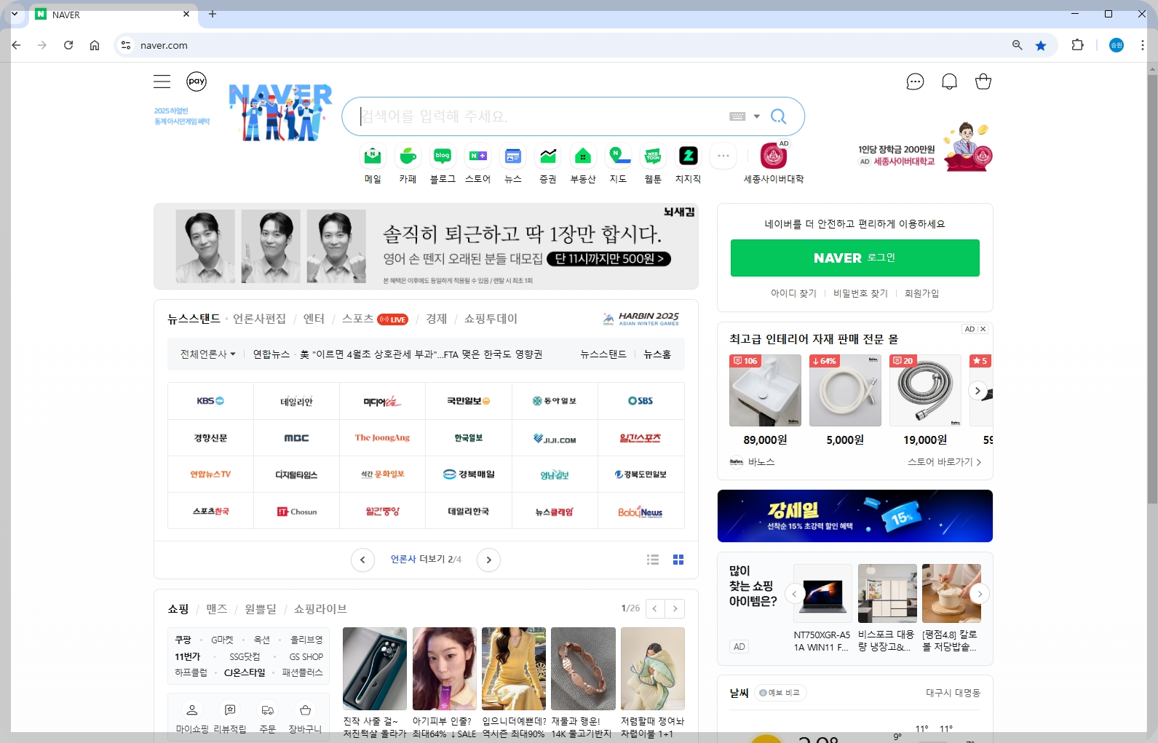Click the 세종사이버대학 ad icon
The width and height of the screenshot is (1158, 743).
[x=774, y=156]
